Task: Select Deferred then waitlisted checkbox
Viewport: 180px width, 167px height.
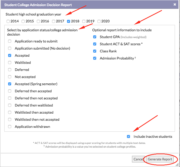Action: click(x=10, y=105)
